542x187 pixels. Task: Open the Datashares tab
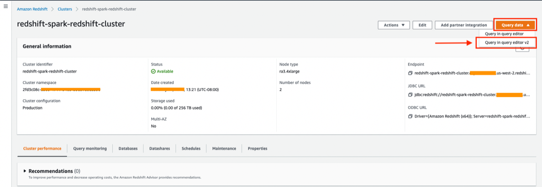click(x=159, y=148)
